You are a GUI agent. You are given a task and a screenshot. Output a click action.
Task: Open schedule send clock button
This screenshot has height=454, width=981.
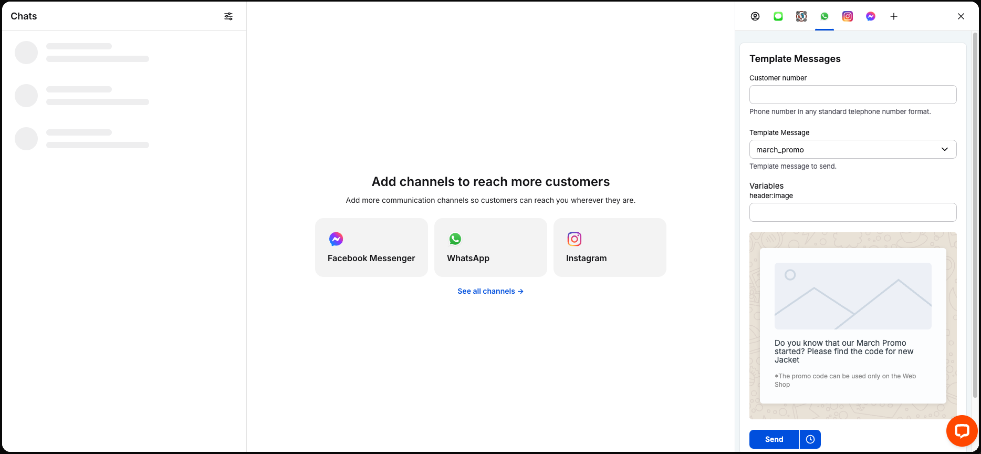(x=810, y=439)
